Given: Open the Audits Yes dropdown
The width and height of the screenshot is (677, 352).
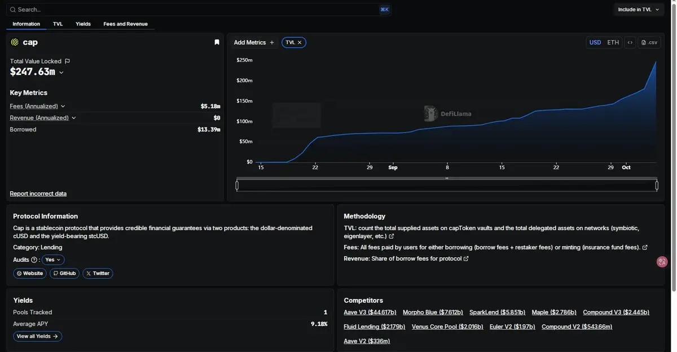Looking at the screenshot, I should pos(53,260).
